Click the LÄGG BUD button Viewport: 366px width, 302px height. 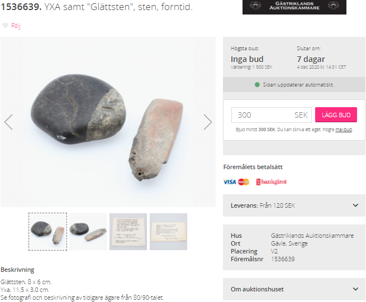[x=336, y=115]
